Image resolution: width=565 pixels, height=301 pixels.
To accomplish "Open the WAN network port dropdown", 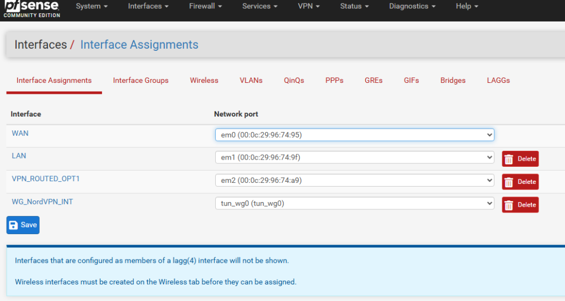I will pos(354,135).
